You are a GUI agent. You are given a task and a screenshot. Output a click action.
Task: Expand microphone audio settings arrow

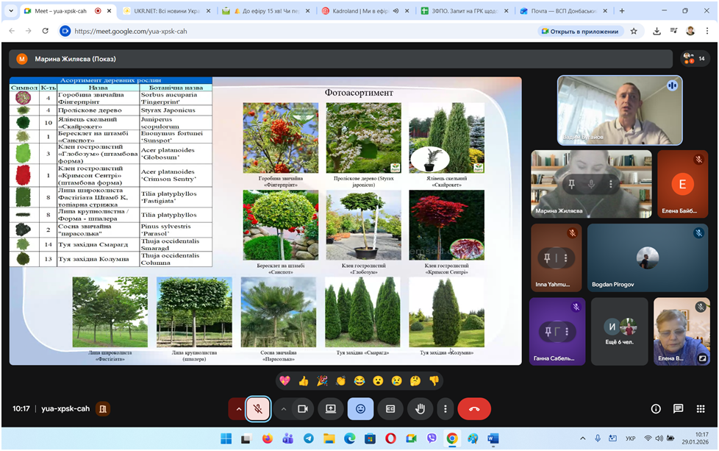238,408
